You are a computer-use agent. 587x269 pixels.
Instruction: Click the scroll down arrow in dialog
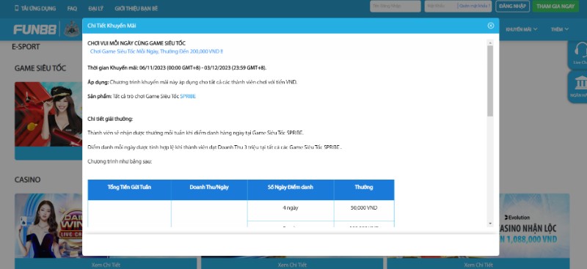(x=490, y=224)
